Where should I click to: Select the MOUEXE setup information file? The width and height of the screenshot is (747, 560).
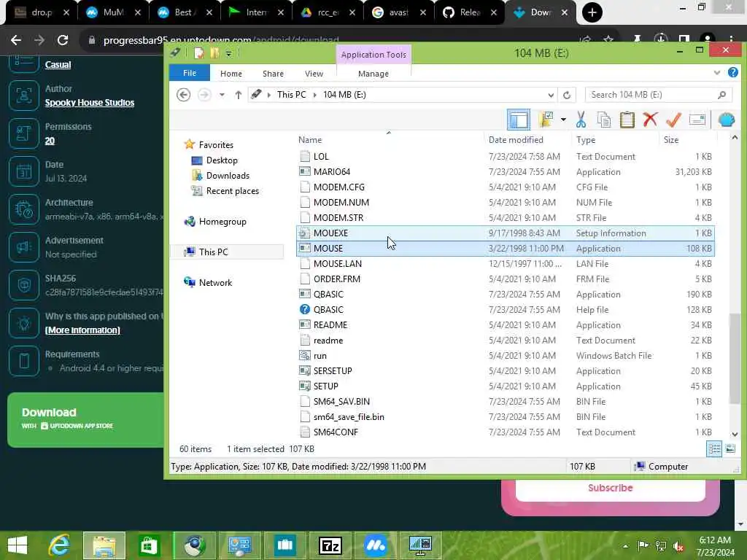[505, 233]
